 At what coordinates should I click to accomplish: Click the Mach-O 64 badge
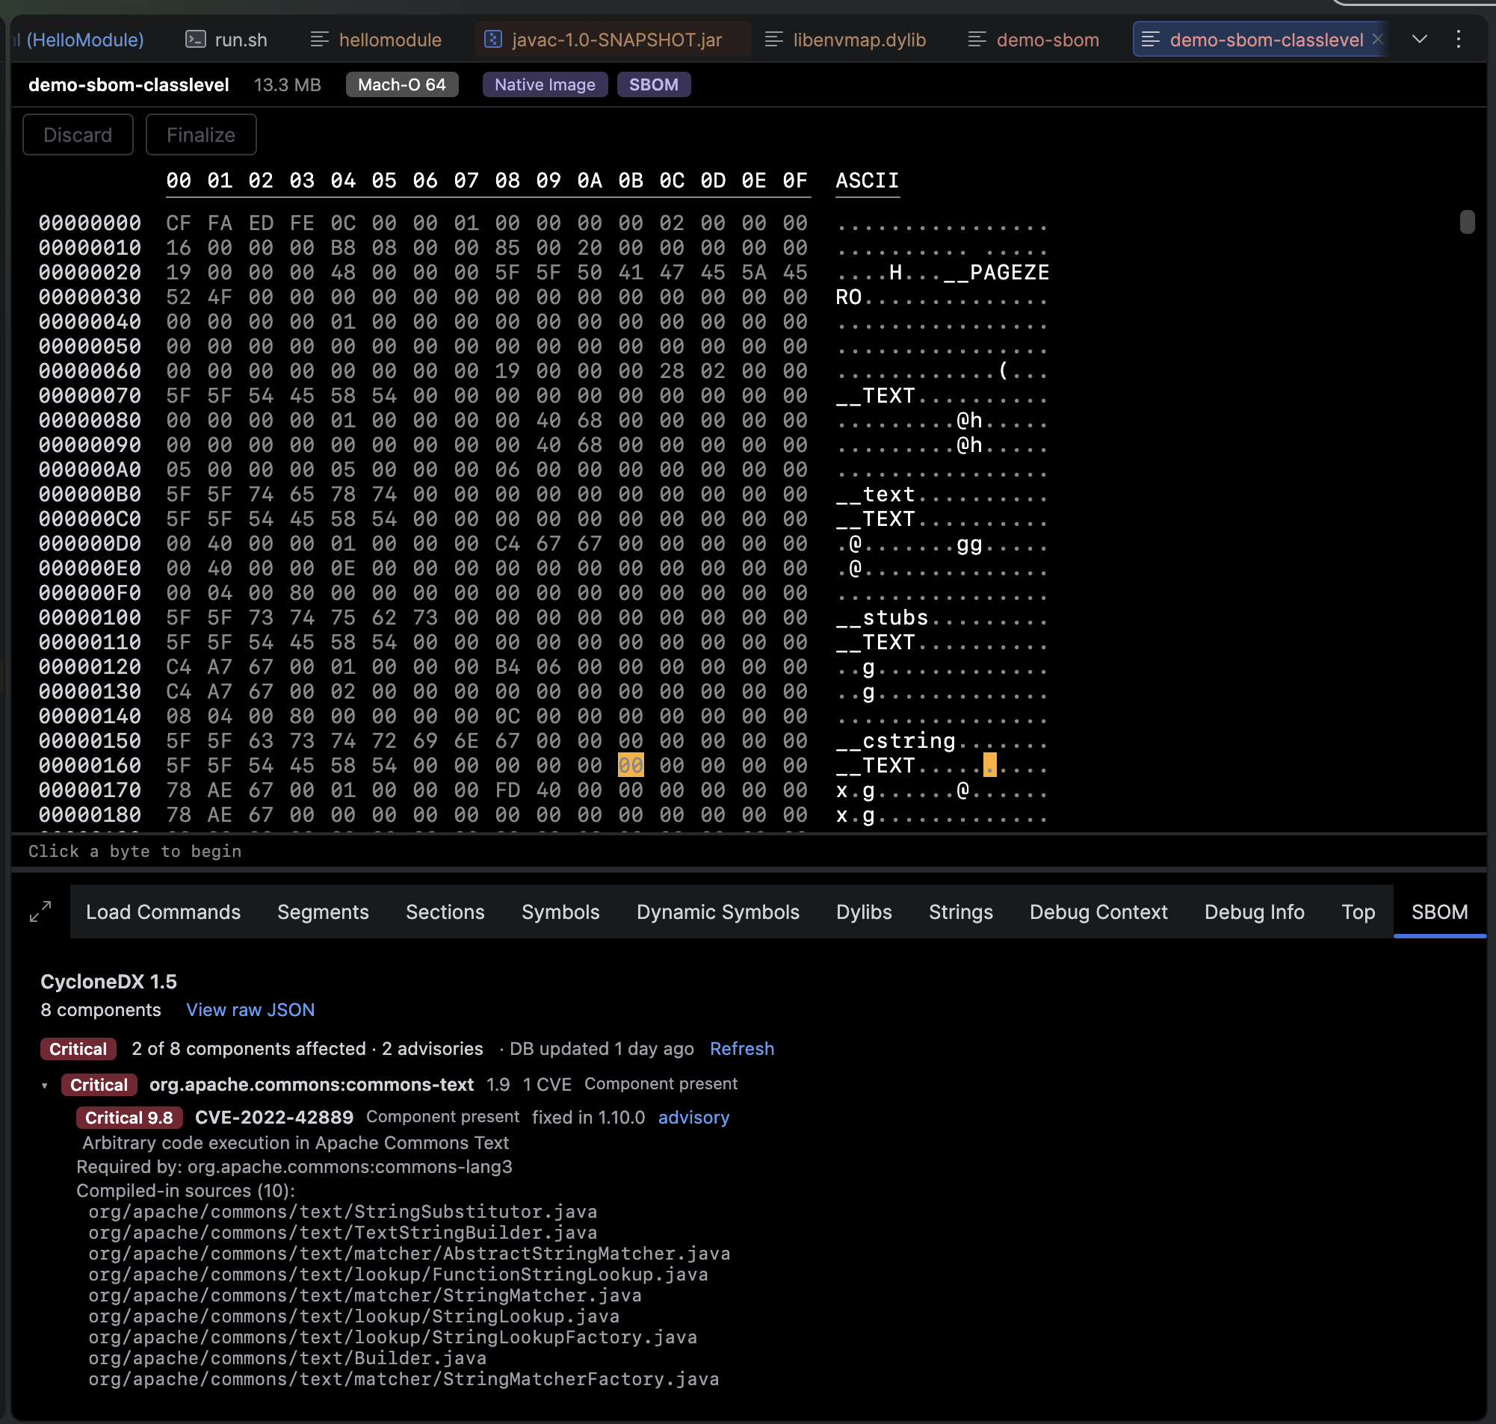click(402, 84)
